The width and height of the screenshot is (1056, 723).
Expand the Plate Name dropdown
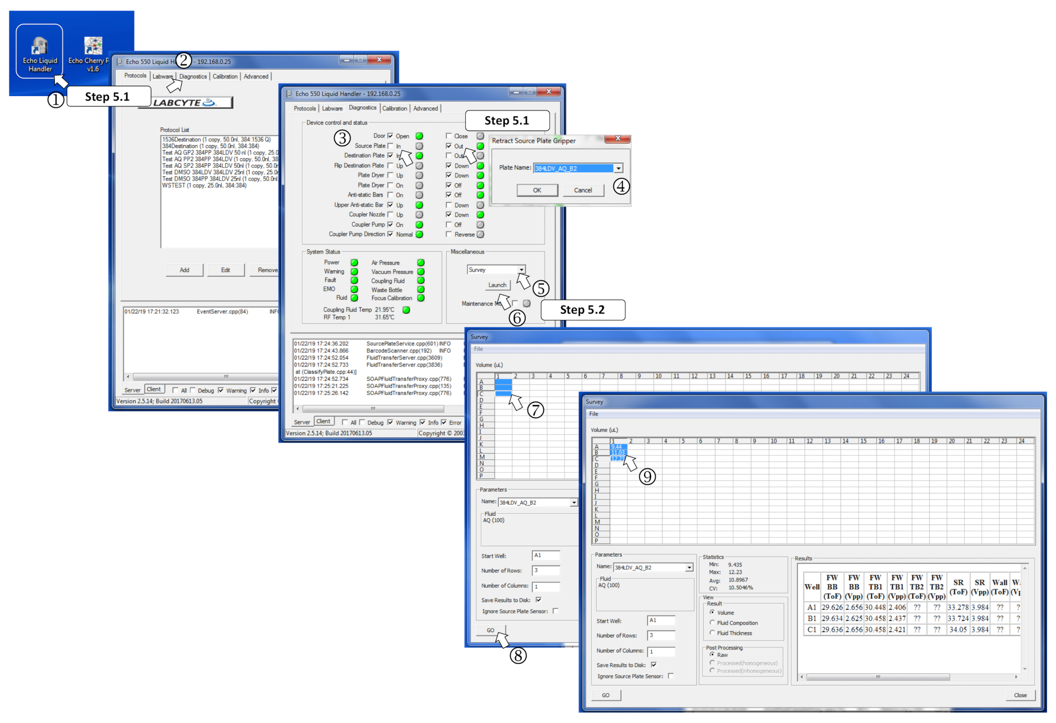point(618,168)
